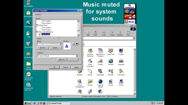Select the Sounds icon in Control Panel

(110, 82)
